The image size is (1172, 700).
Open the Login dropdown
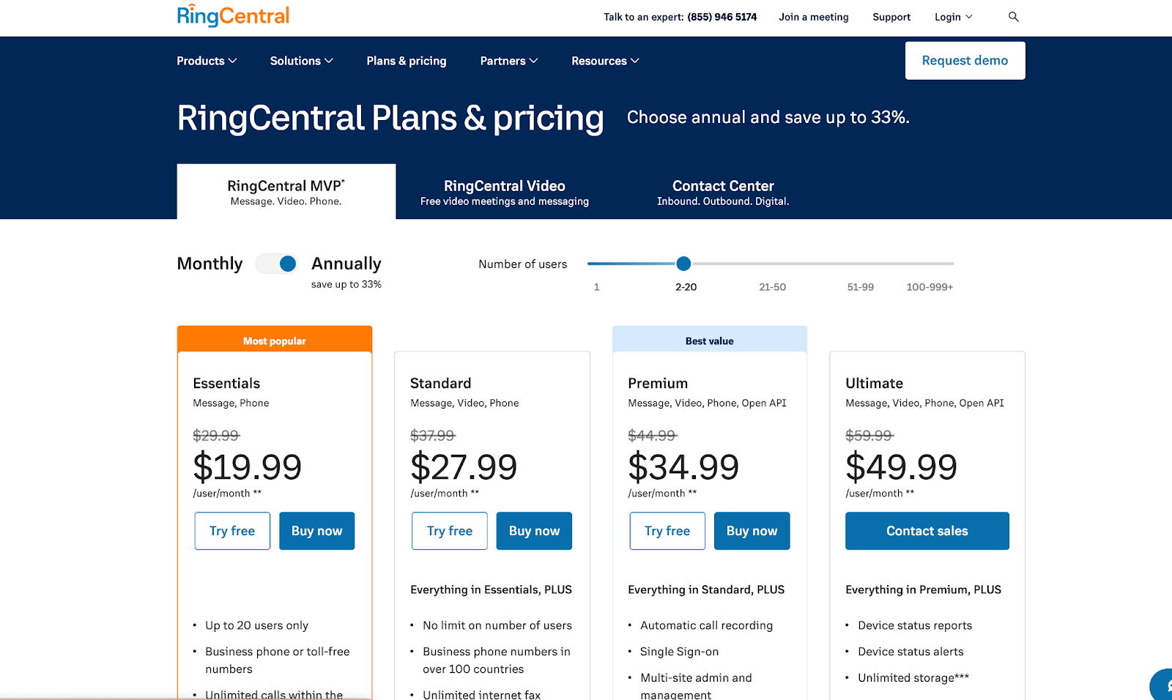953,17
